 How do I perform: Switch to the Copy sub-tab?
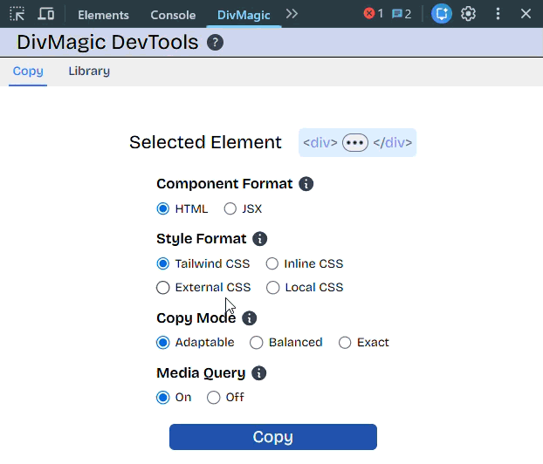pyautogui.click(x=28, y=71)
